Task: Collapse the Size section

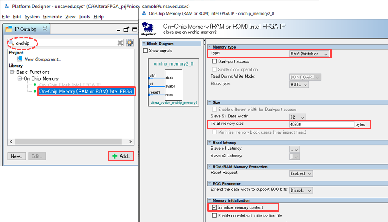Action: 210,102
